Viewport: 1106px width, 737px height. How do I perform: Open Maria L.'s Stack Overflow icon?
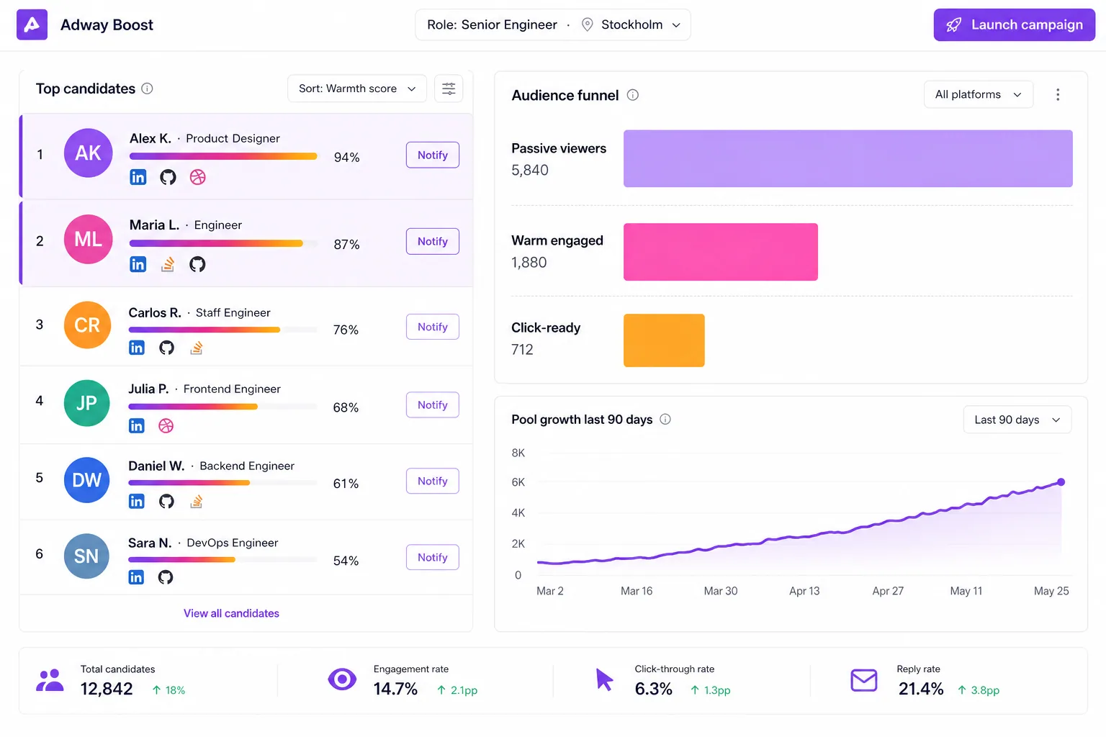click(x=168, y=264)
